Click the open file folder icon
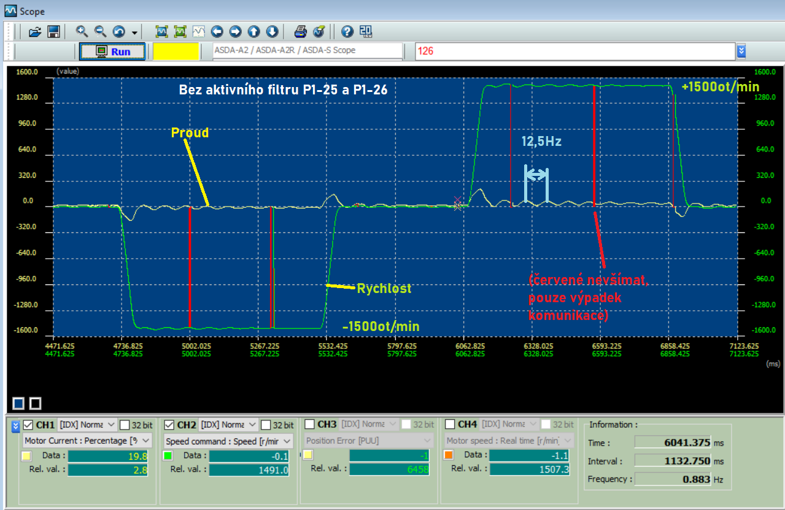785x510 pixels. 35,31
